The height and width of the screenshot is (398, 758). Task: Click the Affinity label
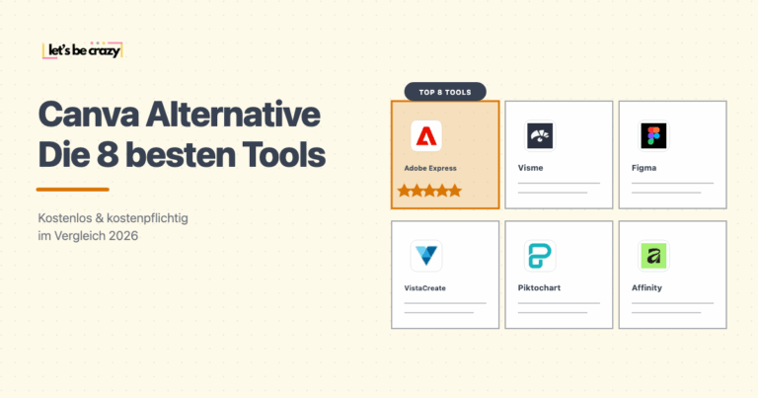tap(646, 287)
